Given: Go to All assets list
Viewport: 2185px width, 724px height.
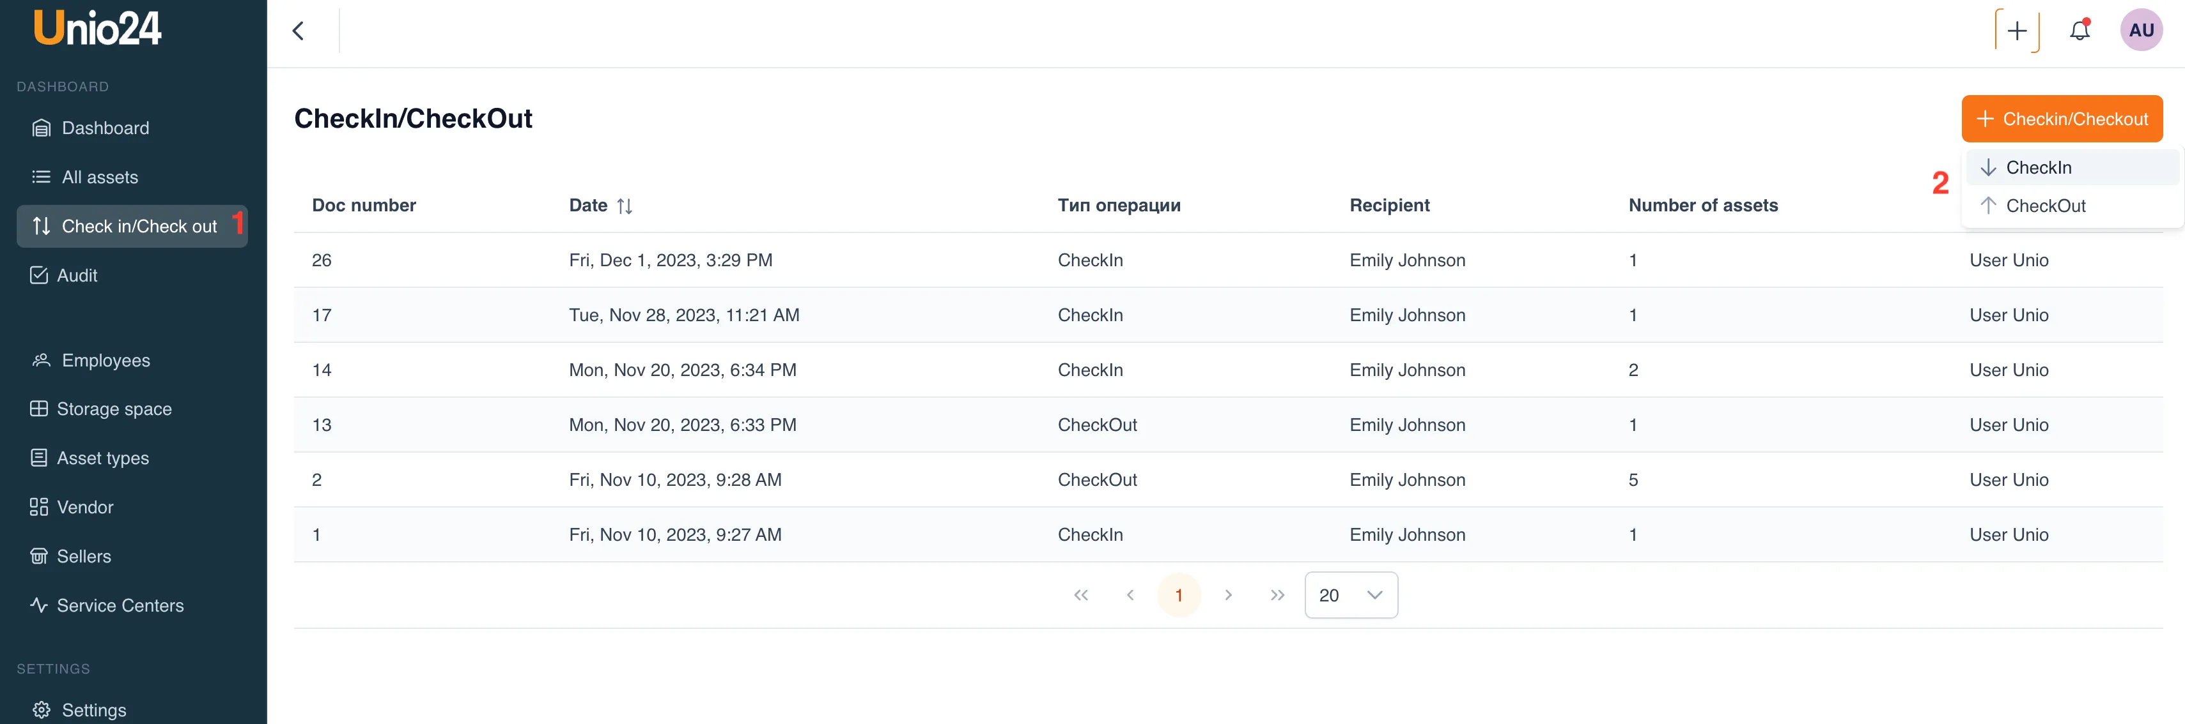Looking at the screenshot, I should click(x=99, y=177).
